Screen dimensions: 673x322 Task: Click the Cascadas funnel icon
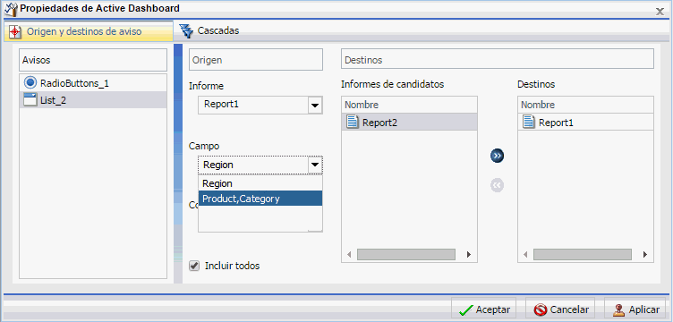(187, 31)
